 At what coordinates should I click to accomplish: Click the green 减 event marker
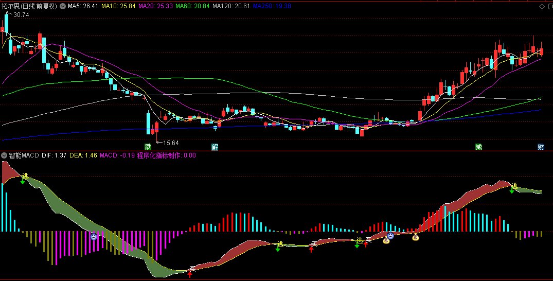478,147
